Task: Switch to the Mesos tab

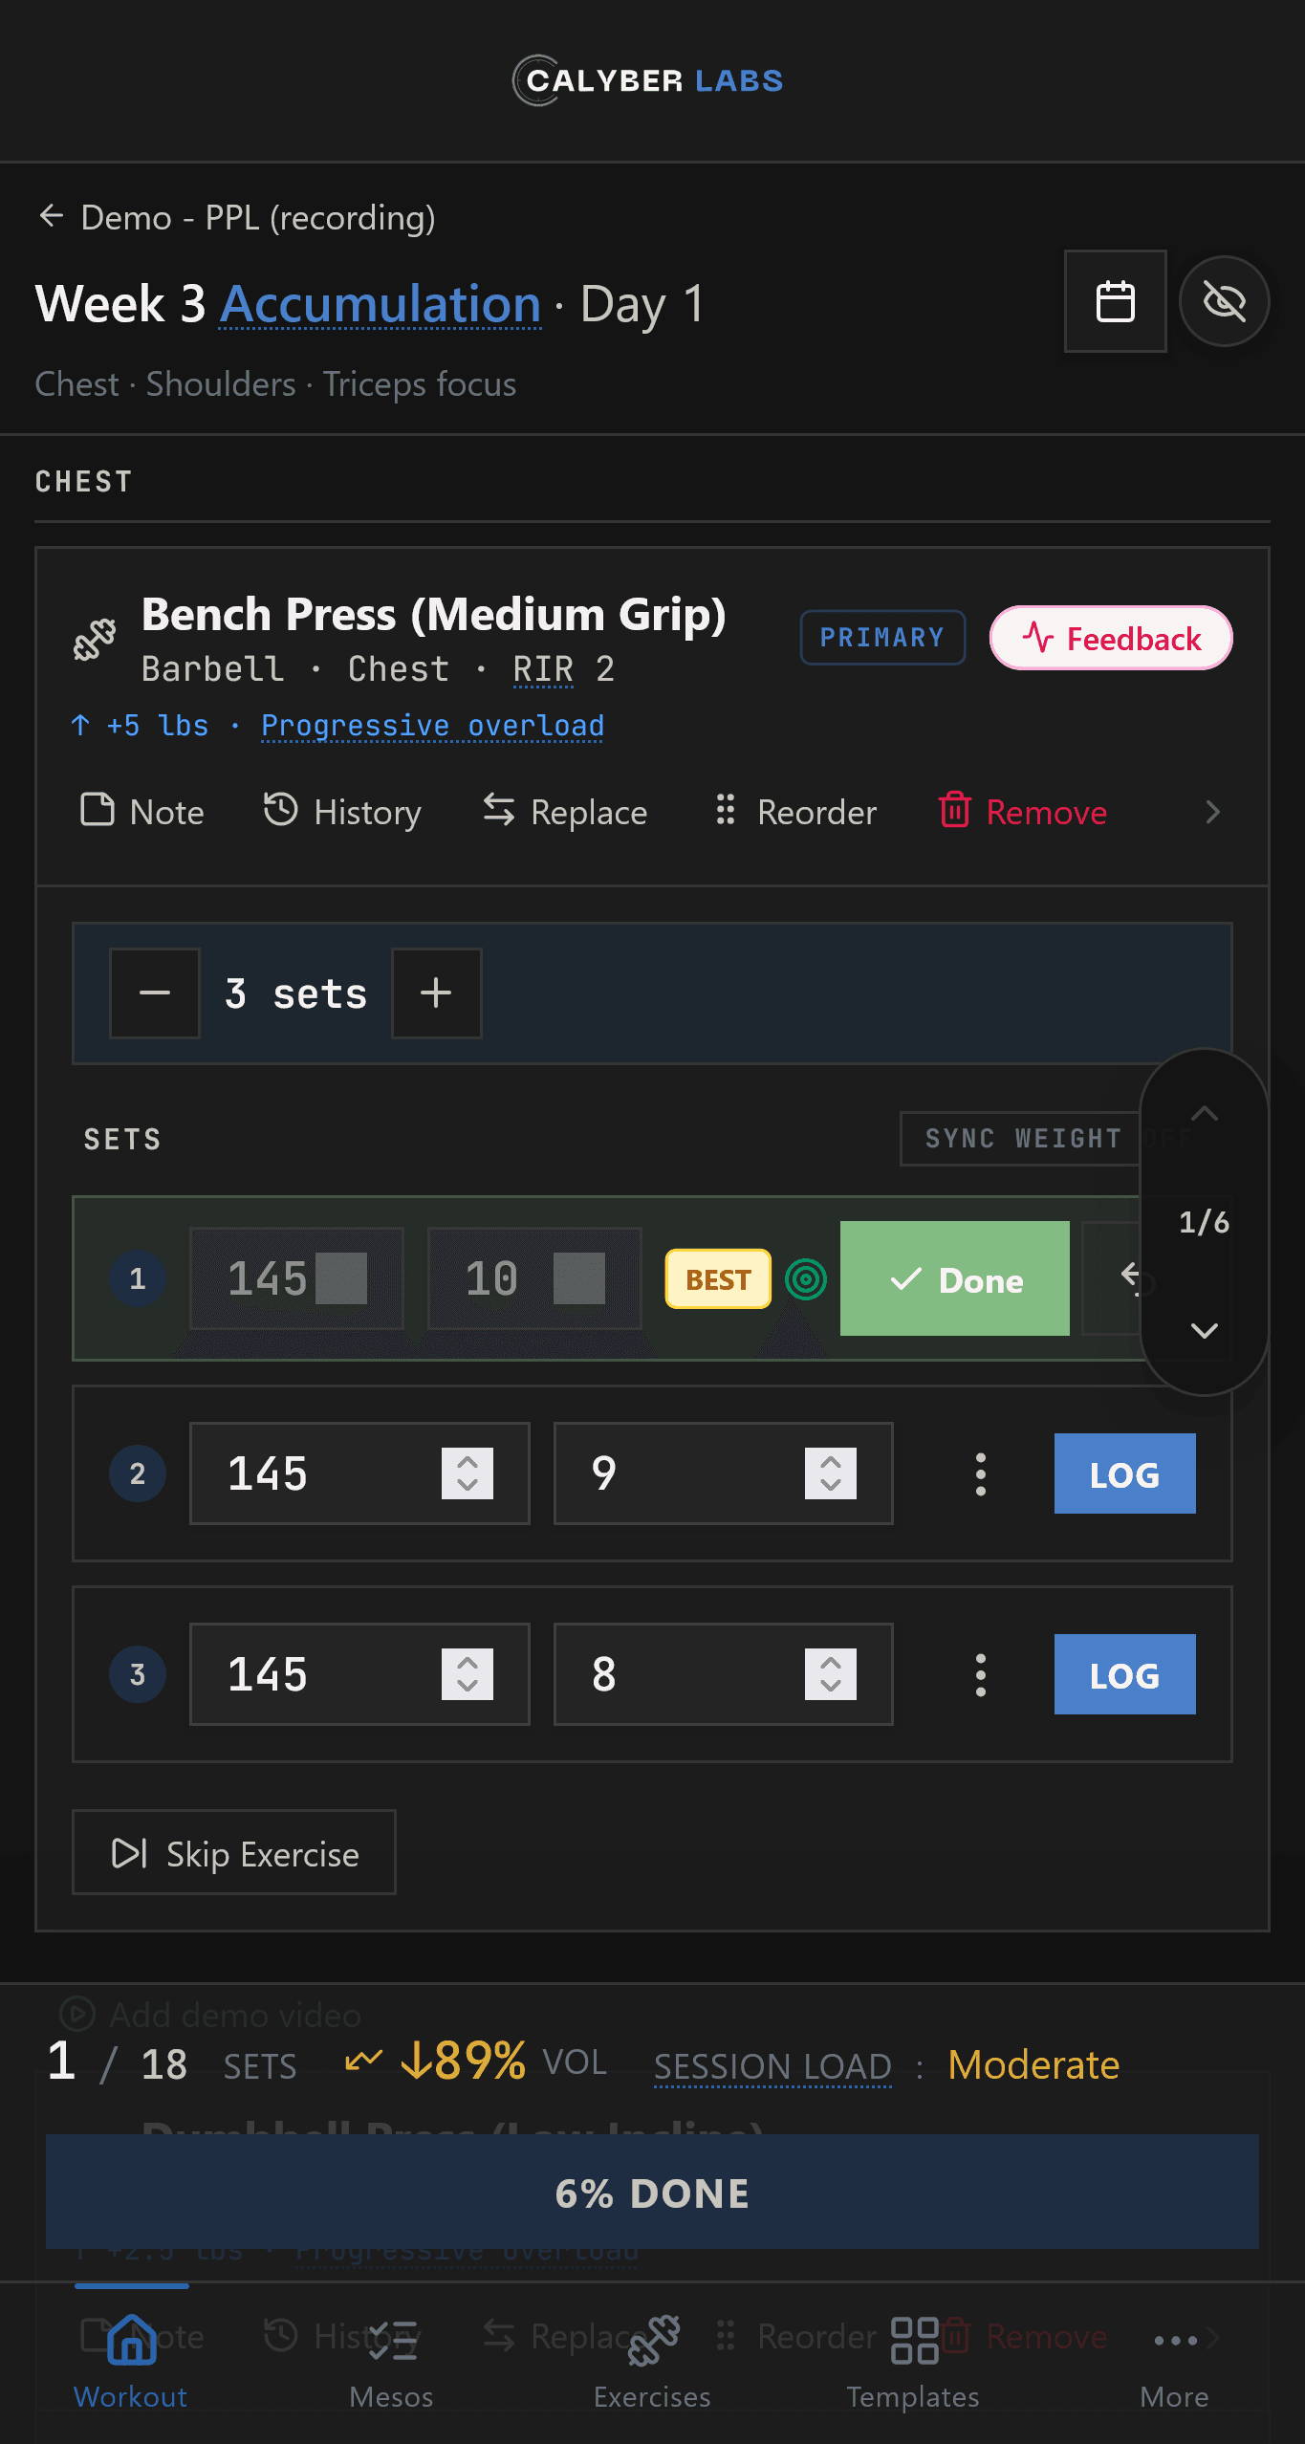Action: pos(391,2362)
